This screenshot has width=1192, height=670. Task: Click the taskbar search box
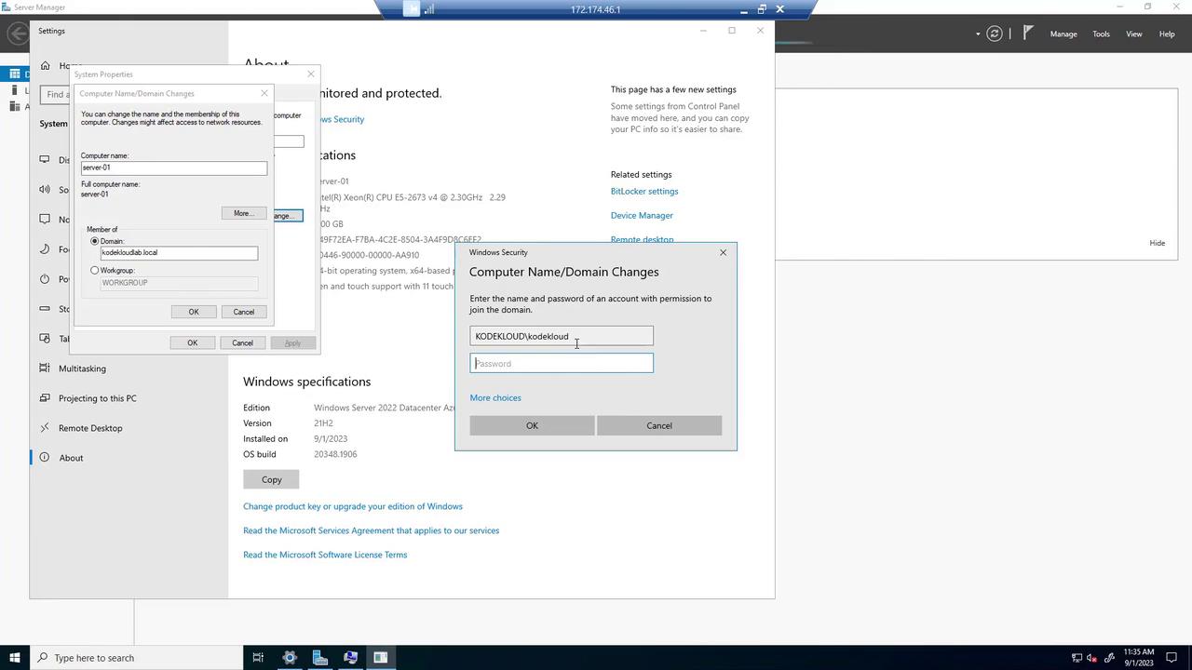[136, 658]
